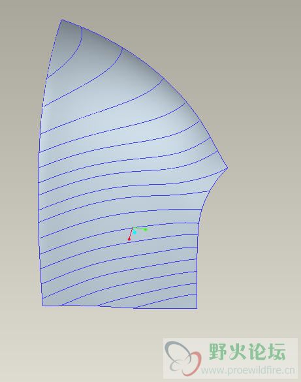Click the green axis endpoint dot
The height and width of the screenshot is (382, 301).
tap(146, 229)
